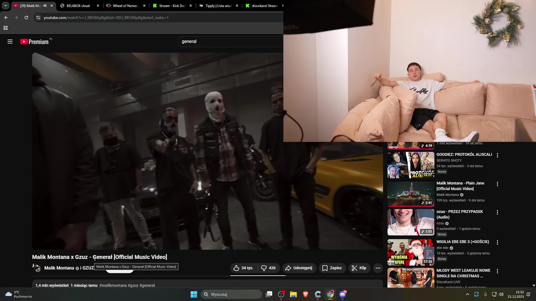This screenshot has height=301, width=536.
Task: Open options menu for MŁODY WEST video
Action: [497, 271]
